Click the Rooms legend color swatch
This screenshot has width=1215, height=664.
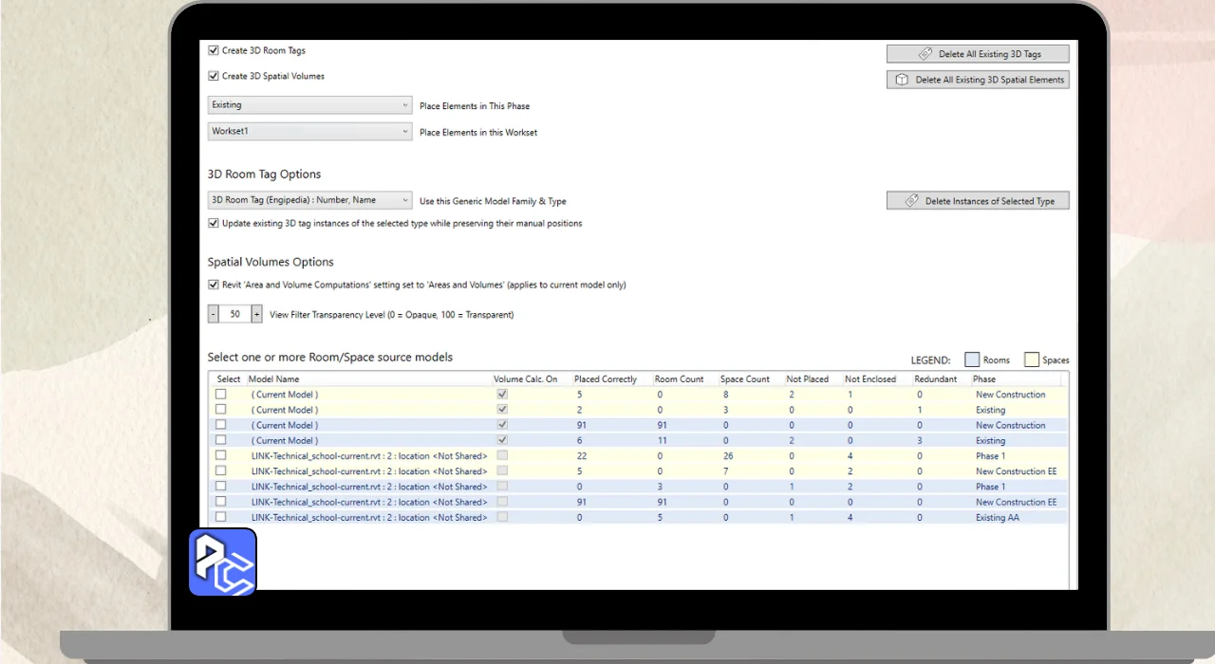tap(971, 360)
